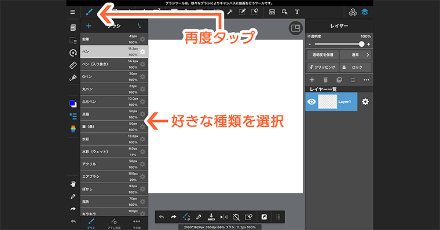Tap the rotation reset icon in sidebar

[x=73, y=53]
